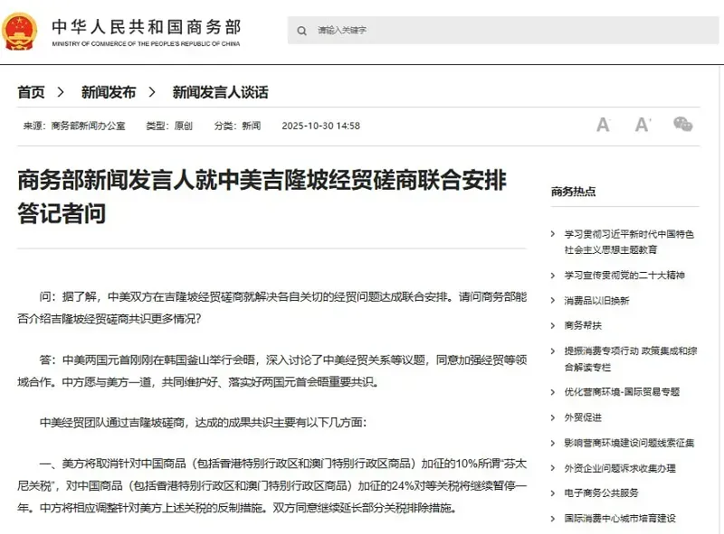
Task: Click the search magnifier icon
Action: [x=301, y=31]
